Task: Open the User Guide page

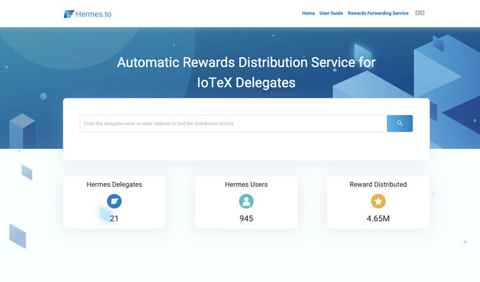Action: tap(331, 13)
